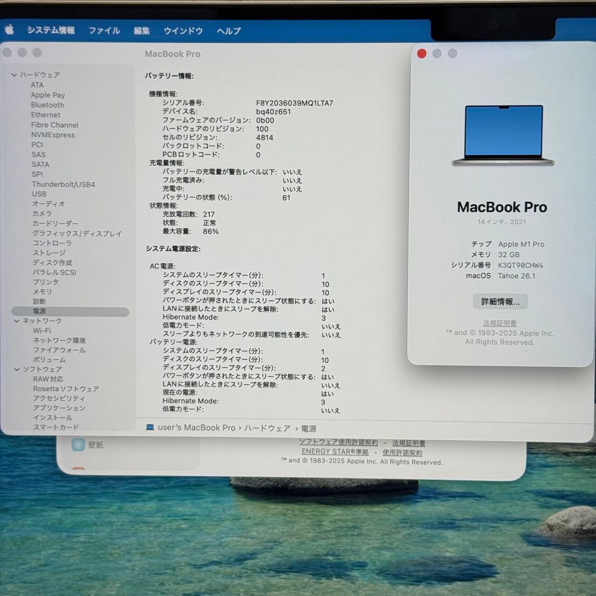Select ネットワーク環境 in the sidebar
Image resolution: width=596 pixels, height=596 pixels.
point(59,340)
